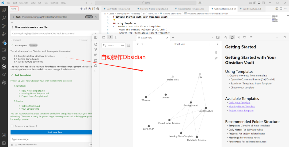Viewport: 289px width, 147px height.
Task: Toggle VS Code secondary side bar
Action: pos(264,3)
